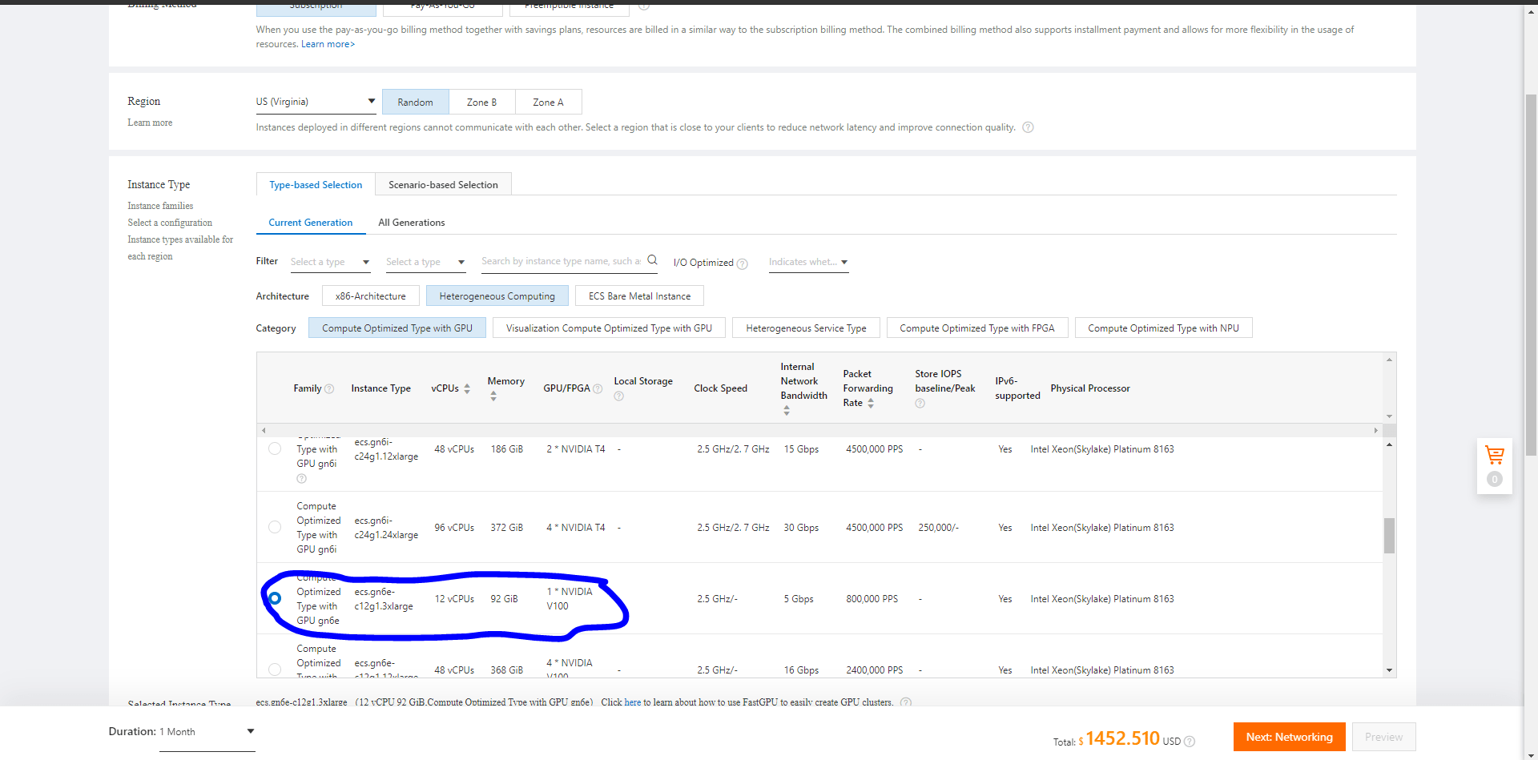Click the Family column help icon
Screen dimensions: 1538x760
328,388
